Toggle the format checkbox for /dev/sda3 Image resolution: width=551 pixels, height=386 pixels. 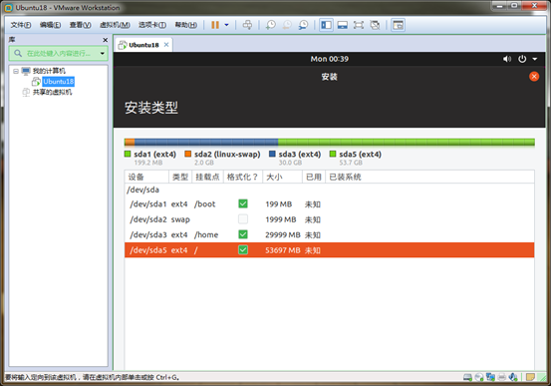(x=243, y=234)
